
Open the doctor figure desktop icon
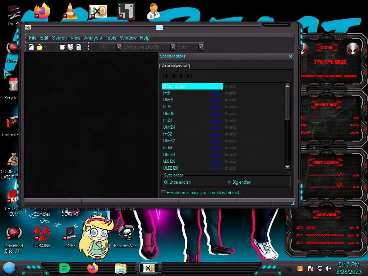pyautogui.click(x=154, y=11)
